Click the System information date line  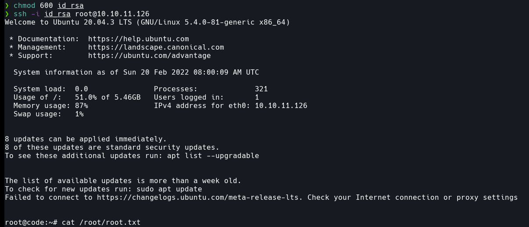pos(136,72)
